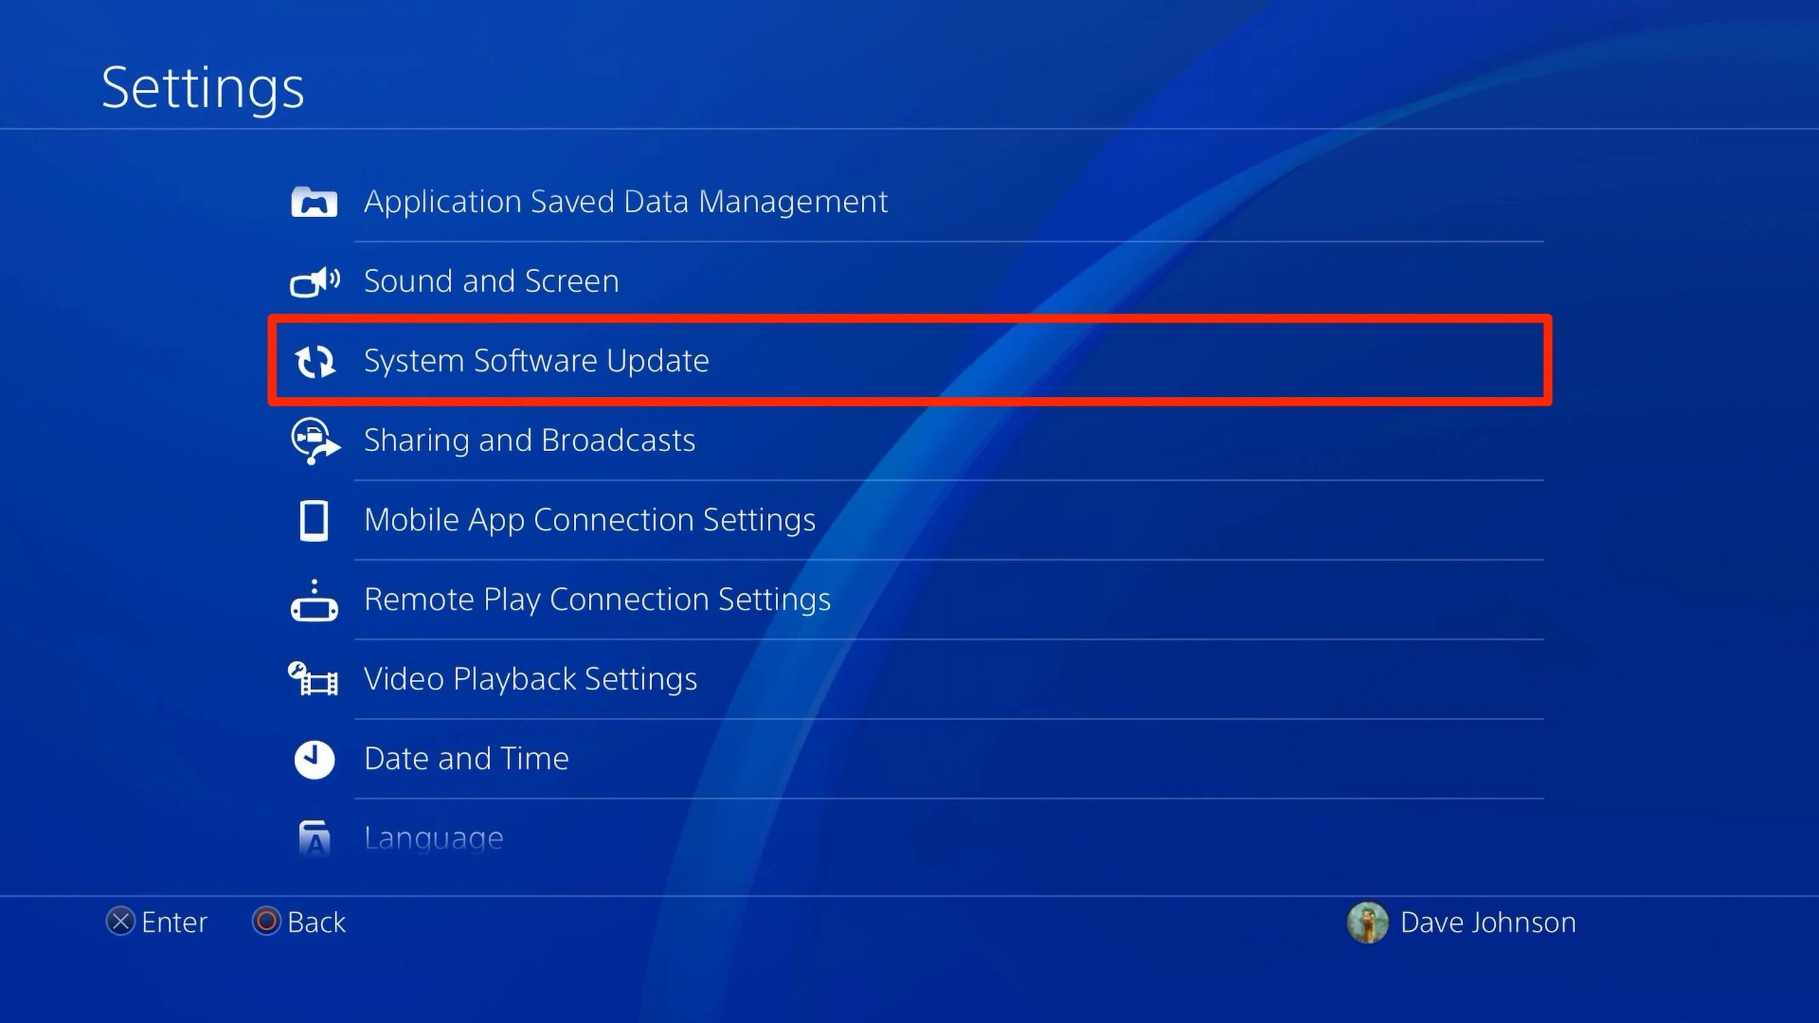The width and height of the screenshot is (1819, 1023).
Task: Click Dave Johnson's profile avatar
Action: (x=1368, y=923)
